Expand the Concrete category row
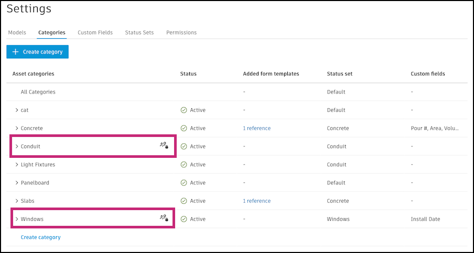The width and height of the screenshot is (474, 253). pos(17,128)
